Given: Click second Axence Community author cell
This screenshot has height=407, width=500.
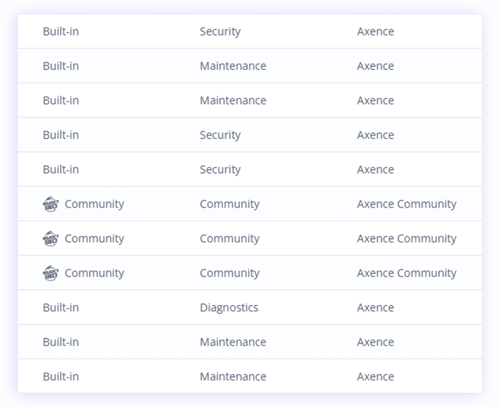Looking at the screenshot, I should tap(407, 238).
